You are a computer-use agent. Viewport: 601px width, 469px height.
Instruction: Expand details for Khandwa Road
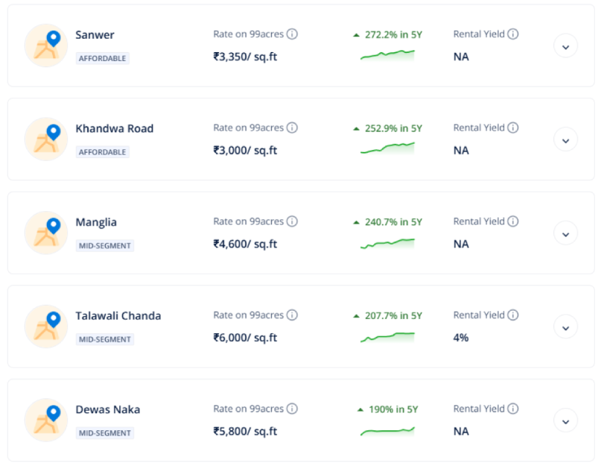click(565, 139)
